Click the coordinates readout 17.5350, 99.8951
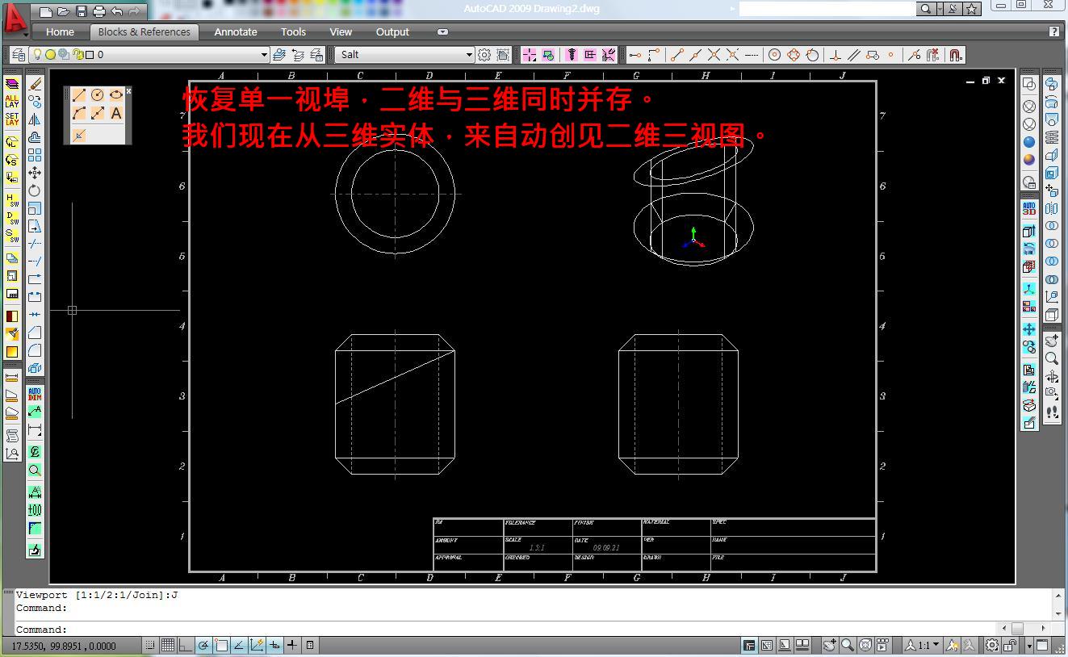This screenshot has height=657, width=1068. pos(64,646)
